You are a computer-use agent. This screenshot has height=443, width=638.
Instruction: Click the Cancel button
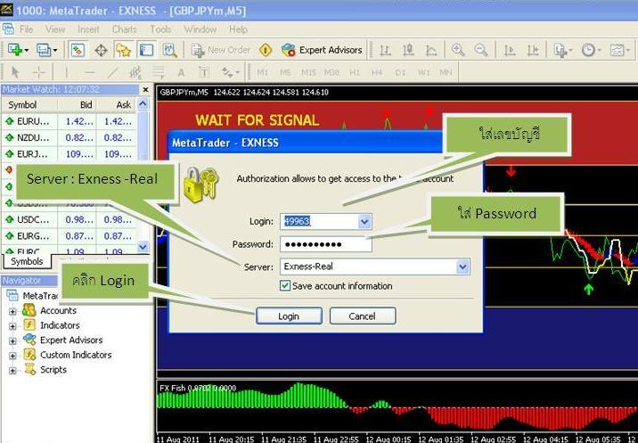pyautogui.click(x=362, y=316)
